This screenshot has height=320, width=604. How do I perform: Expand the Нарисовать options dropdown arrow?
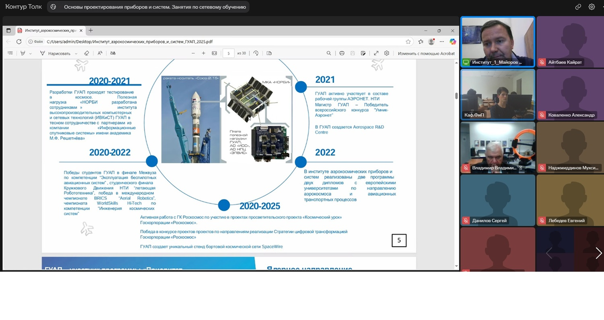click(76, 53)
